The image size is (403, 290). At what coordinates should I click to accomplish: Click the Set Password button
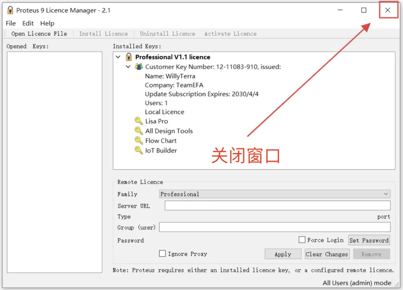(369, 240)
